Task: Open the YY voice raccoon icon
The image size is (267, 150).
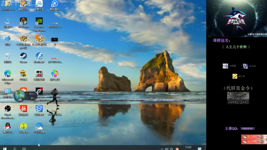Action: pos(23,75)
